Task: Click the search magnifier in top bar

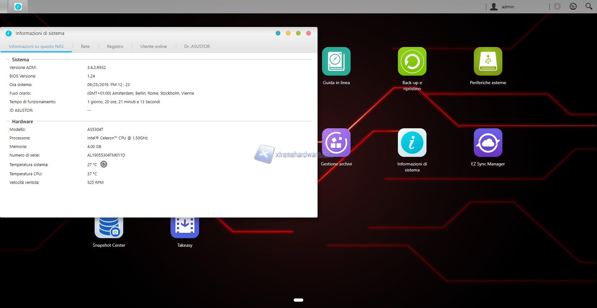Action: [588, 6]
